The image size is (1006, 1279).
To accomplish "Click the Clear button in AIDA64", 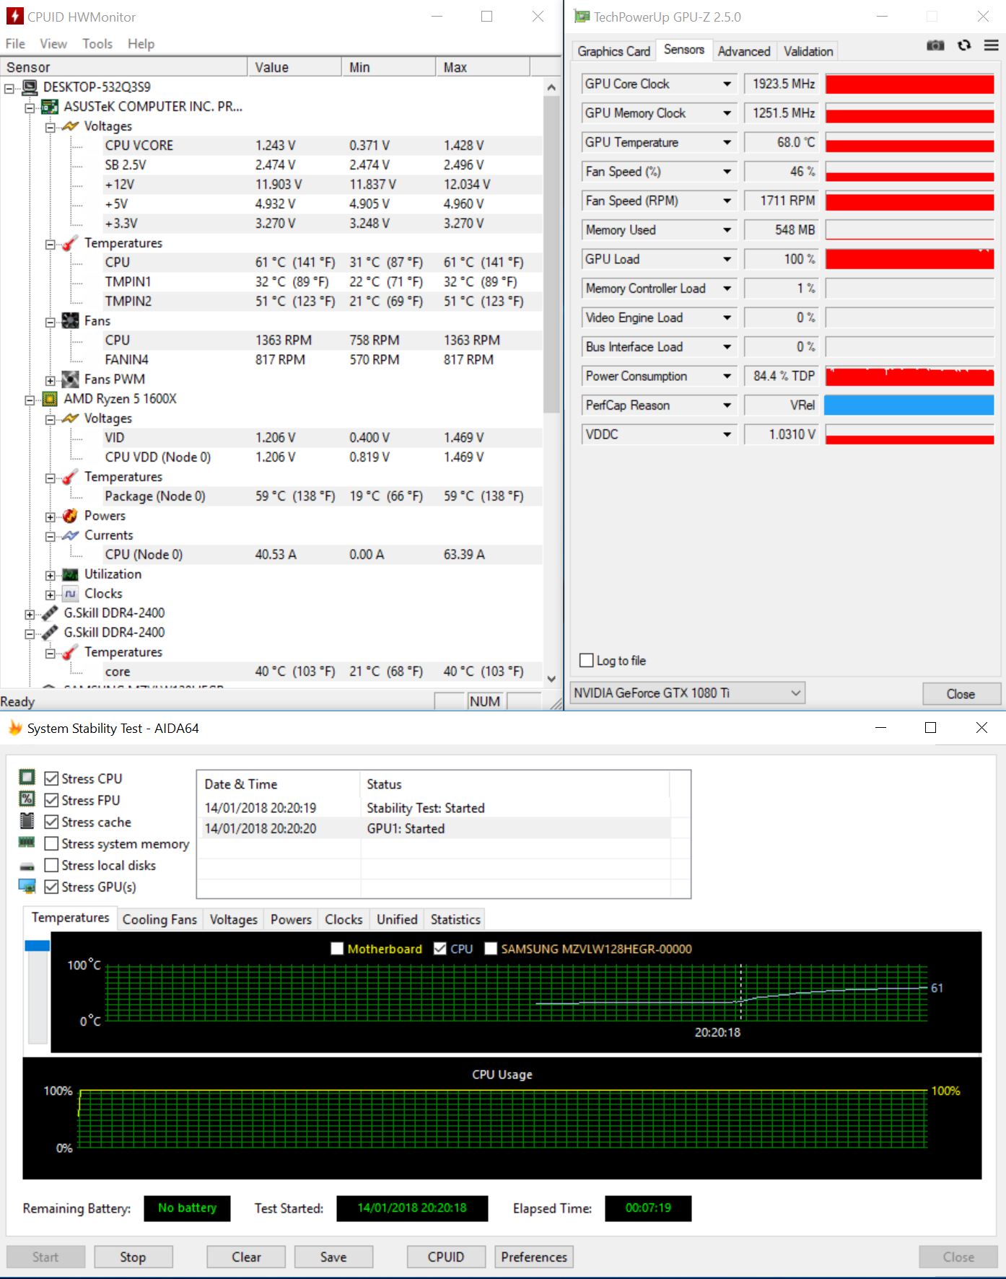I will [x=246, y=1257].
